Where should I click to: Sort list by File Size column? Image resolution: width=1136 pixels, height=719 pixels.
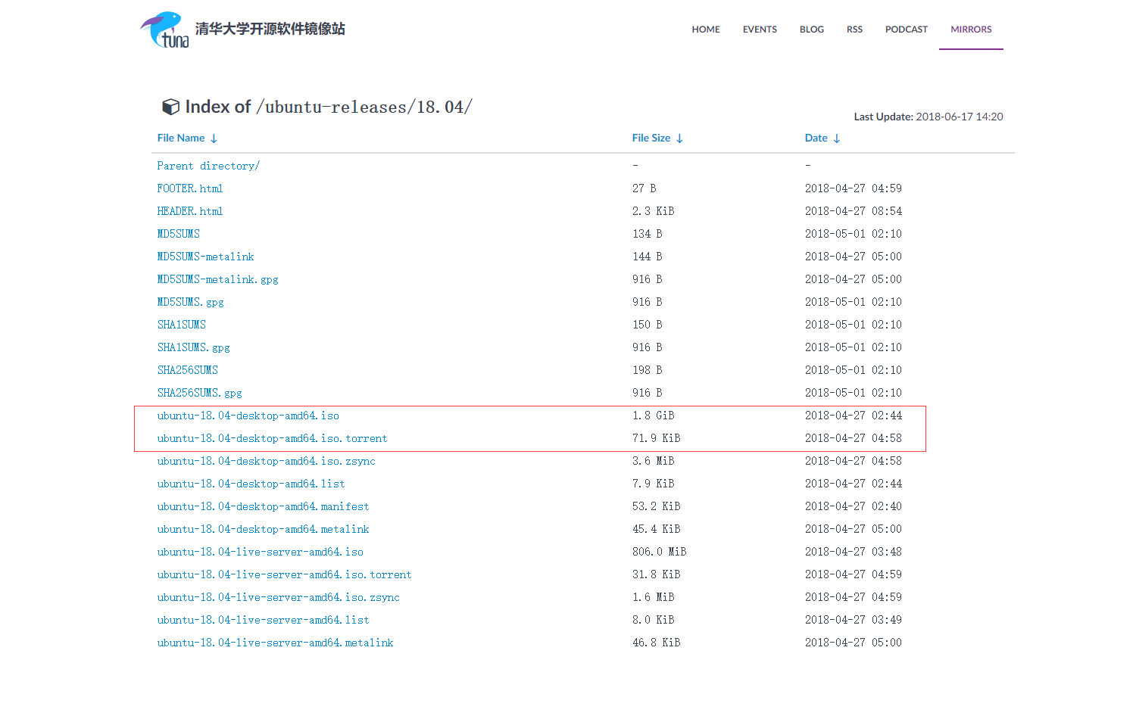(x=657, y=138)
